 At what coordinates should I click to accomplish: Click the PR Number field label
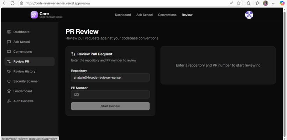(x=79, y=88)
